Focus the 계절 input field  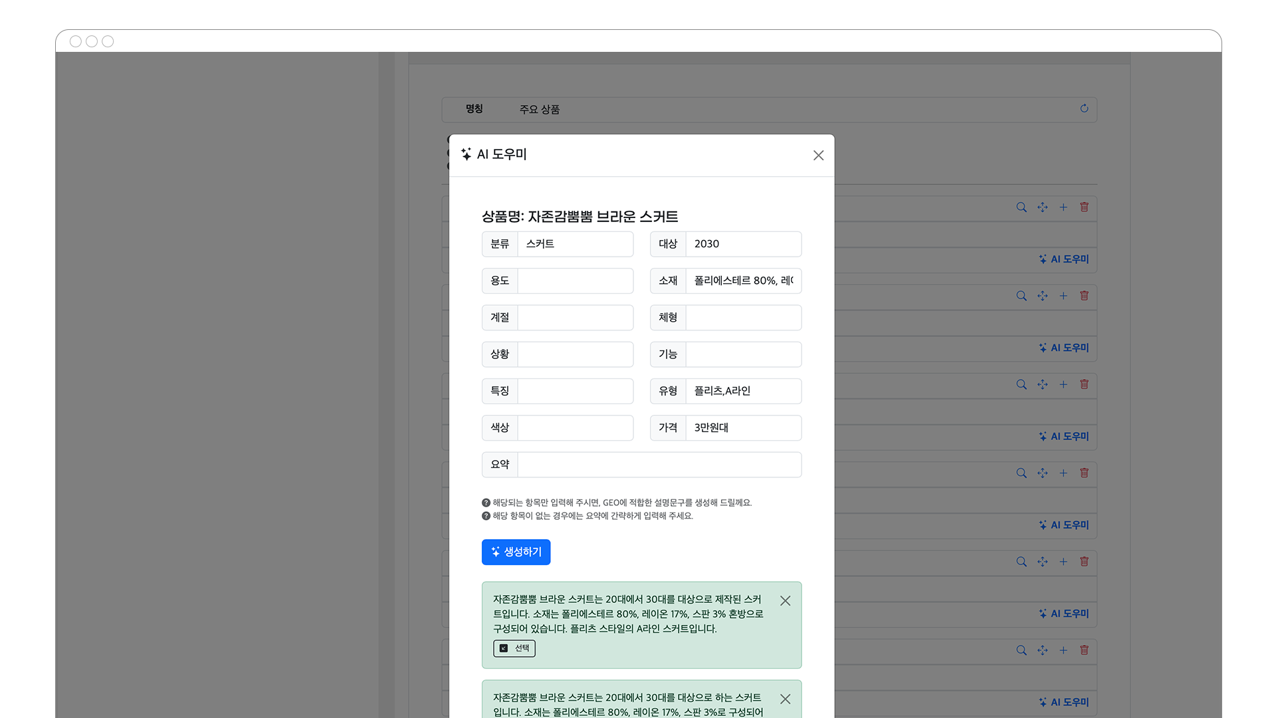tap(575, 318)
